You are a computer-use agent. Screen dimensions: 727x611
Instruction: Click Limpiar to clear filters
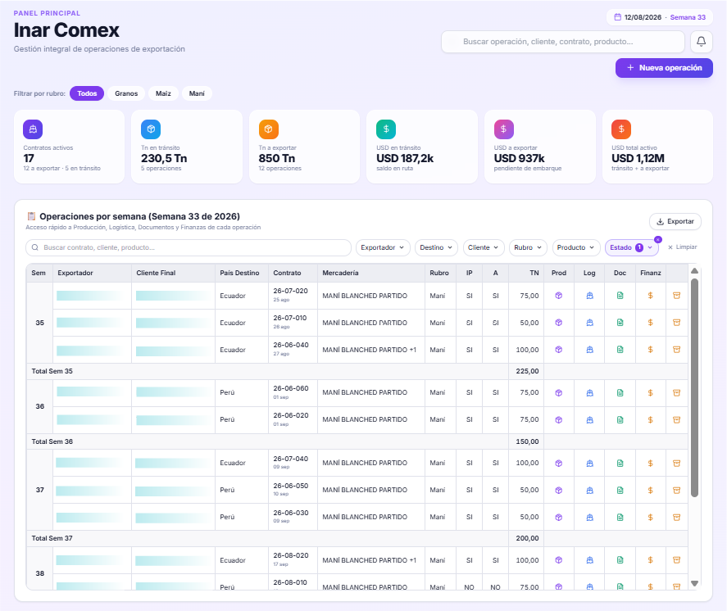pos(683,247)
